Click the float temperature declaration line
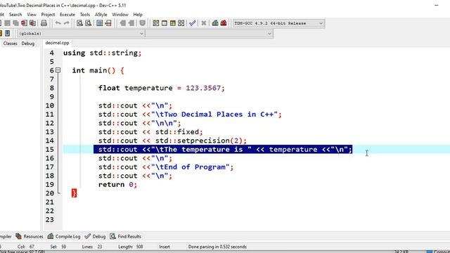450x253 pixels. point(161,88)
